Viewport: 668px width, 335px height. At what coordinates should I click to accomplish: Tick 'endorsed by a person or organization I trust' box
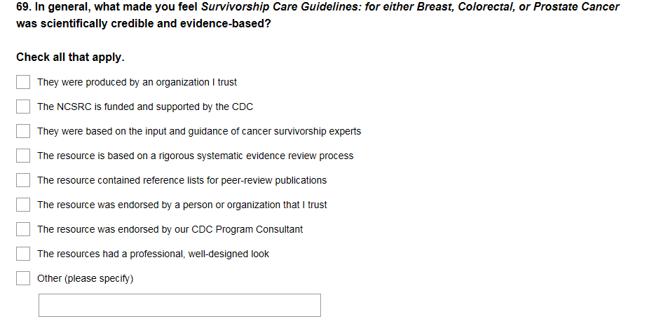pos(24,205)
